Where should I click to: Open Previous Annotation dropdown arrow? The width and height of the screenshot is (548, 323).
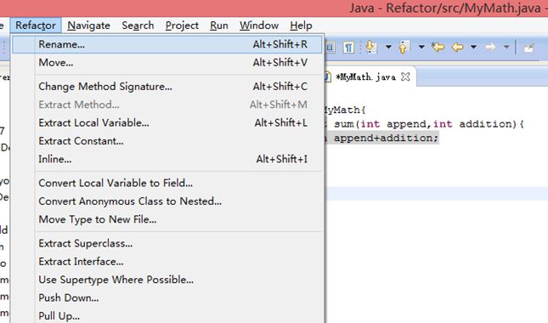point(421,47)
